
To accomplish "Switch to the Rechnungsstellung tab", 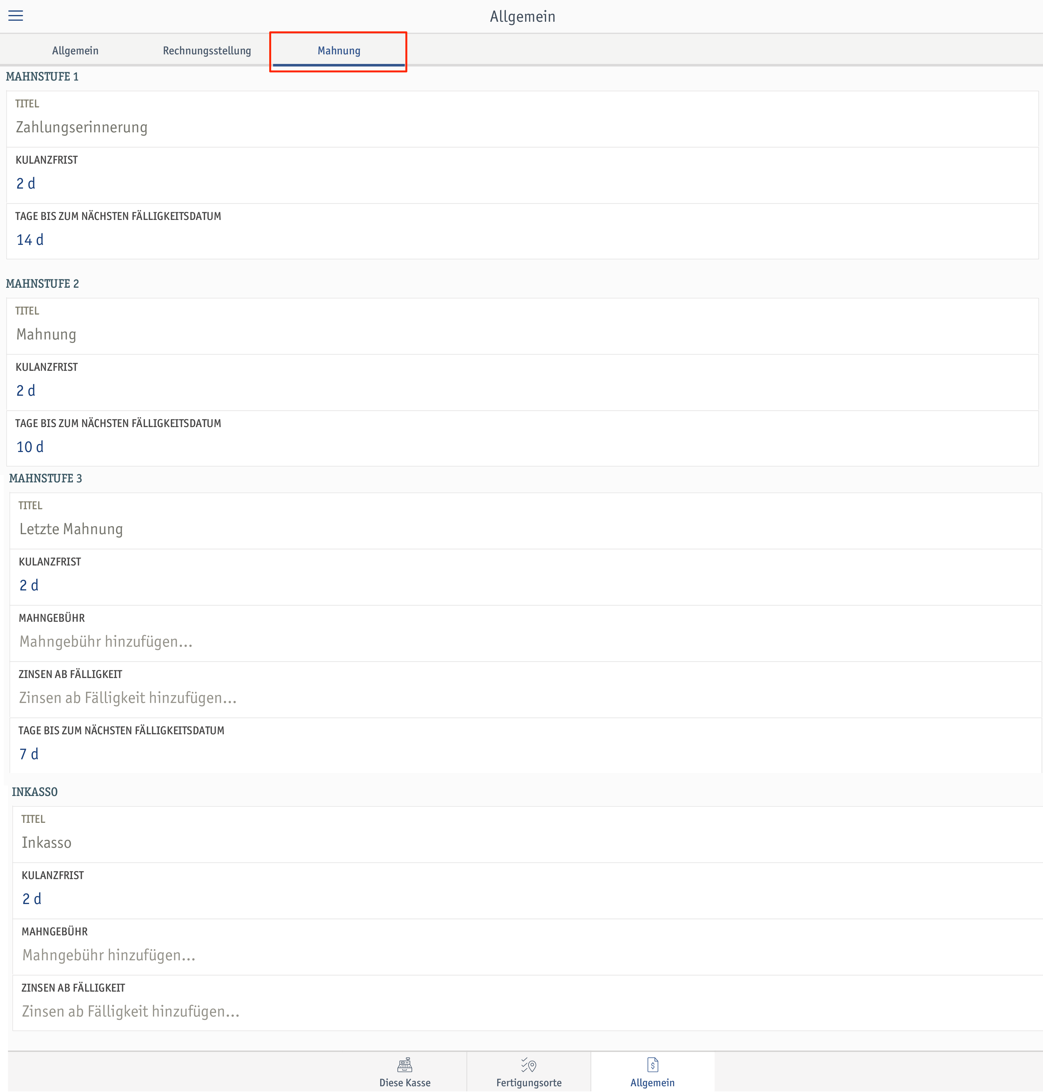I will (x=207, y=51).
